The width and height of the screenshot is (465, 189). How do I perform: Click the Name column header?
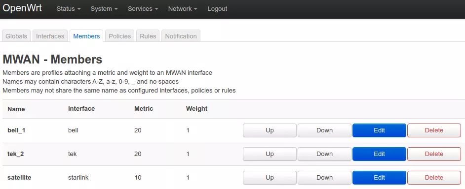pyautogui.click(x=16, y=109)
